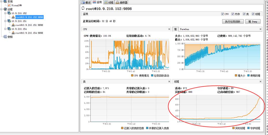Image resolution: width=268 pixels, height=135 pixels.
Task: Click the 守护线程 legend swatch
Action: (249, 128)
